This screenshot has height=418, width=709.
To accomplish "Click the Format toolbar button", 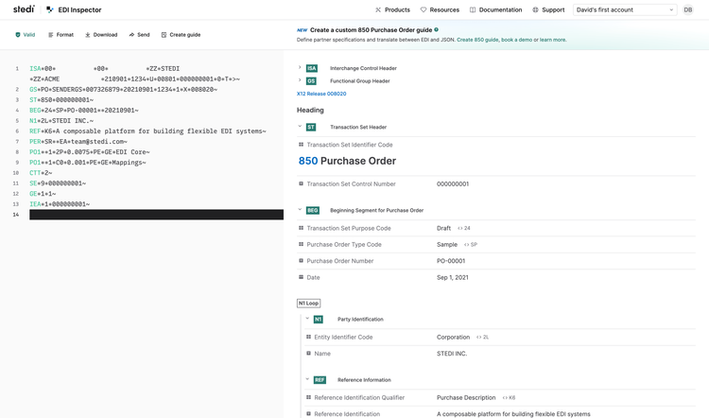I will 61,35.
